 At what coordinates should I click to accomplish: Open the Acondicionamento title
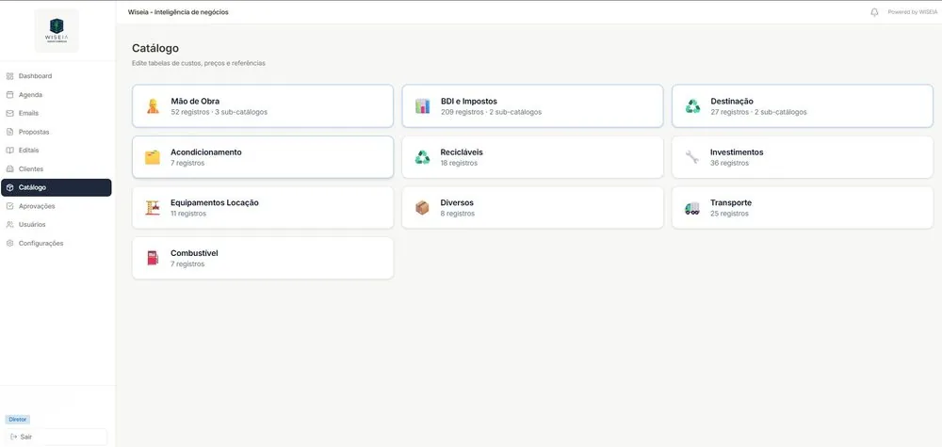point(206,152)
